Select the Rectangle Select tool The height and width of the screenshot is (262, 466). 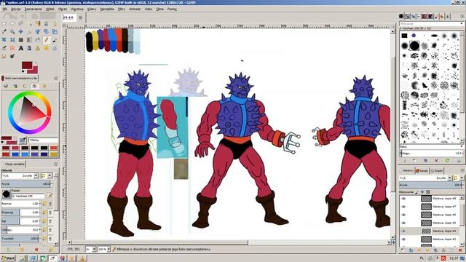[x=4, y=23]
